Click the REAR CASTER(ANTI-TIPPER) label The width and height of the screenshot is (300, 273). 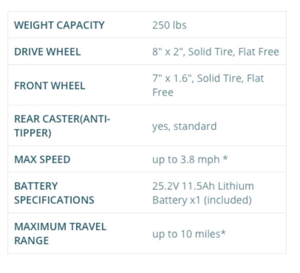pyautogui.click(x=62, y=120)
